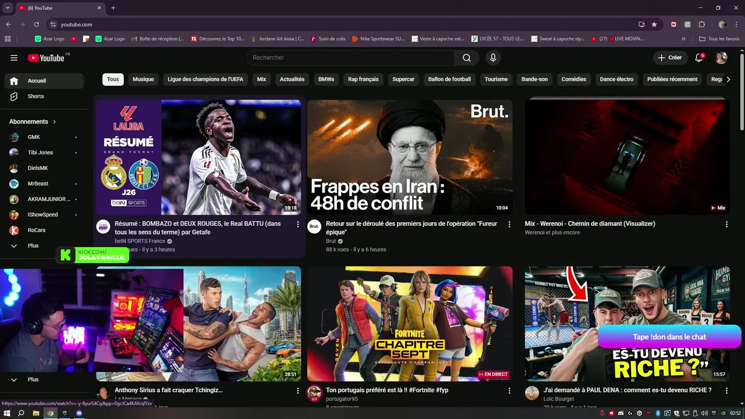Select the Musique filter chip
The image size is (745, 419).
point(143,79)
